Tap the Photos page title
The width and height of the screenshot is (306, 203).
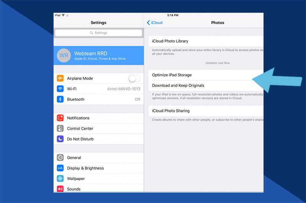218,23
